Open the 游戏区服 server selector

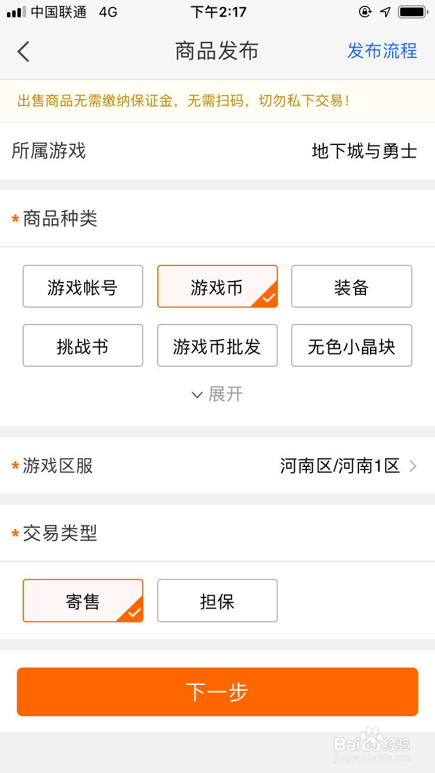coord(217,466)
